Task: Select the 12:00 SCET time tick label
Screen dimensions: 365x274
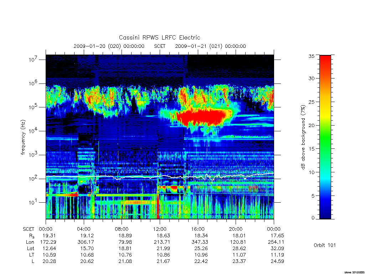Action: 160,229
